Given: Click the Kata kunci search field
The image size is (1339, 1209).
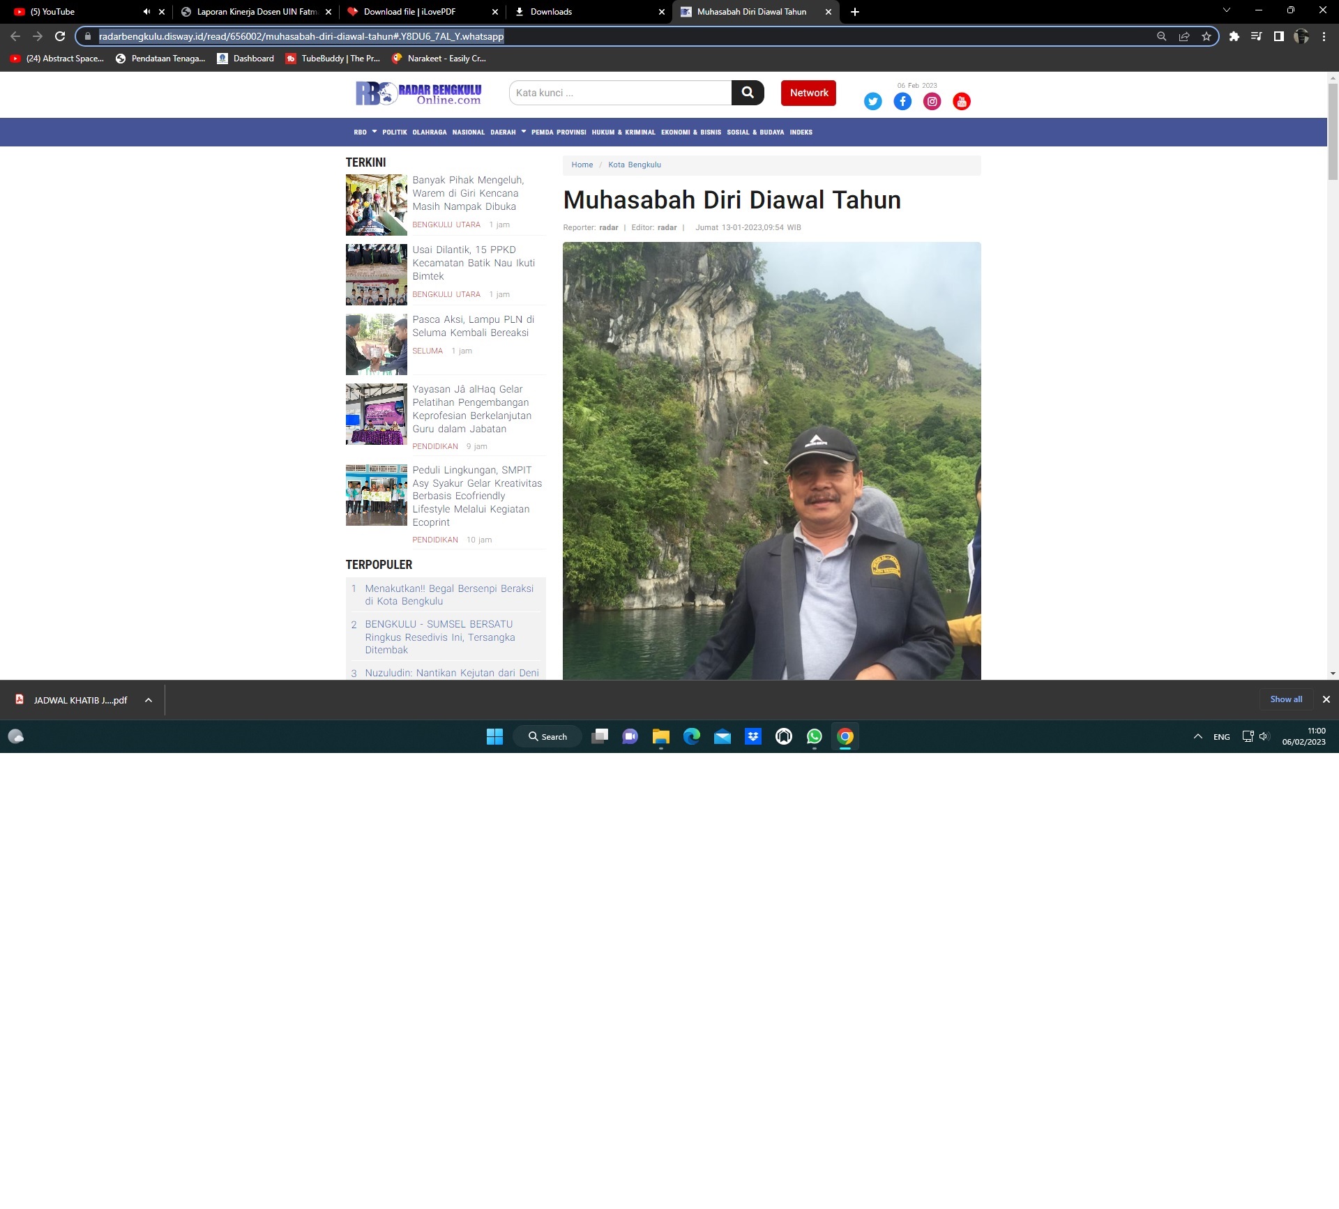Looking at the screenshot, I should click(x=620, y=93).
